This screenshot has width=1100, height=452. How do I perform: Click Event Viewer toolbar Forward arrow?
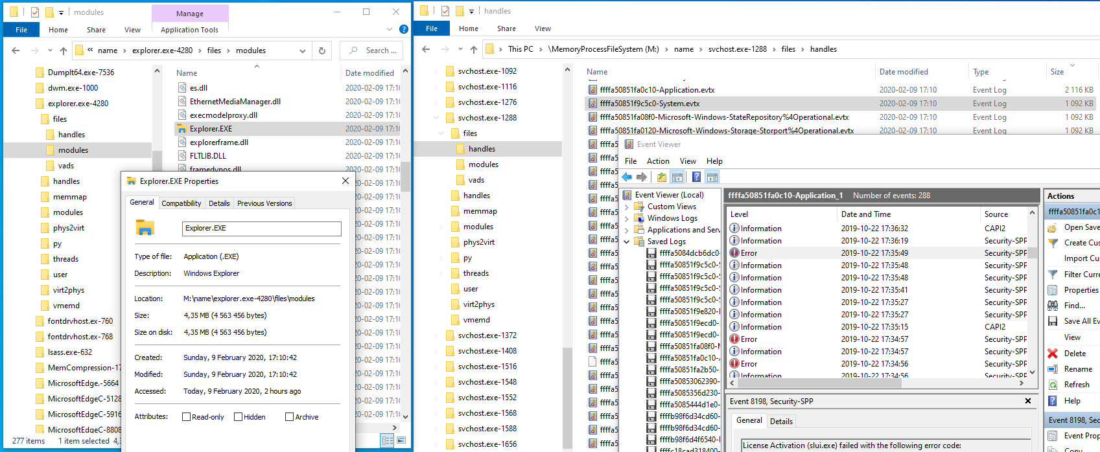tap(642, 177)
